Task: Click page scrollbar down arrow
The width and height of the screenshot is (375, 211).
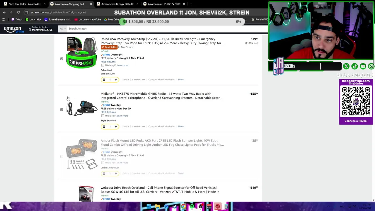Action: [x=373, y=200]
